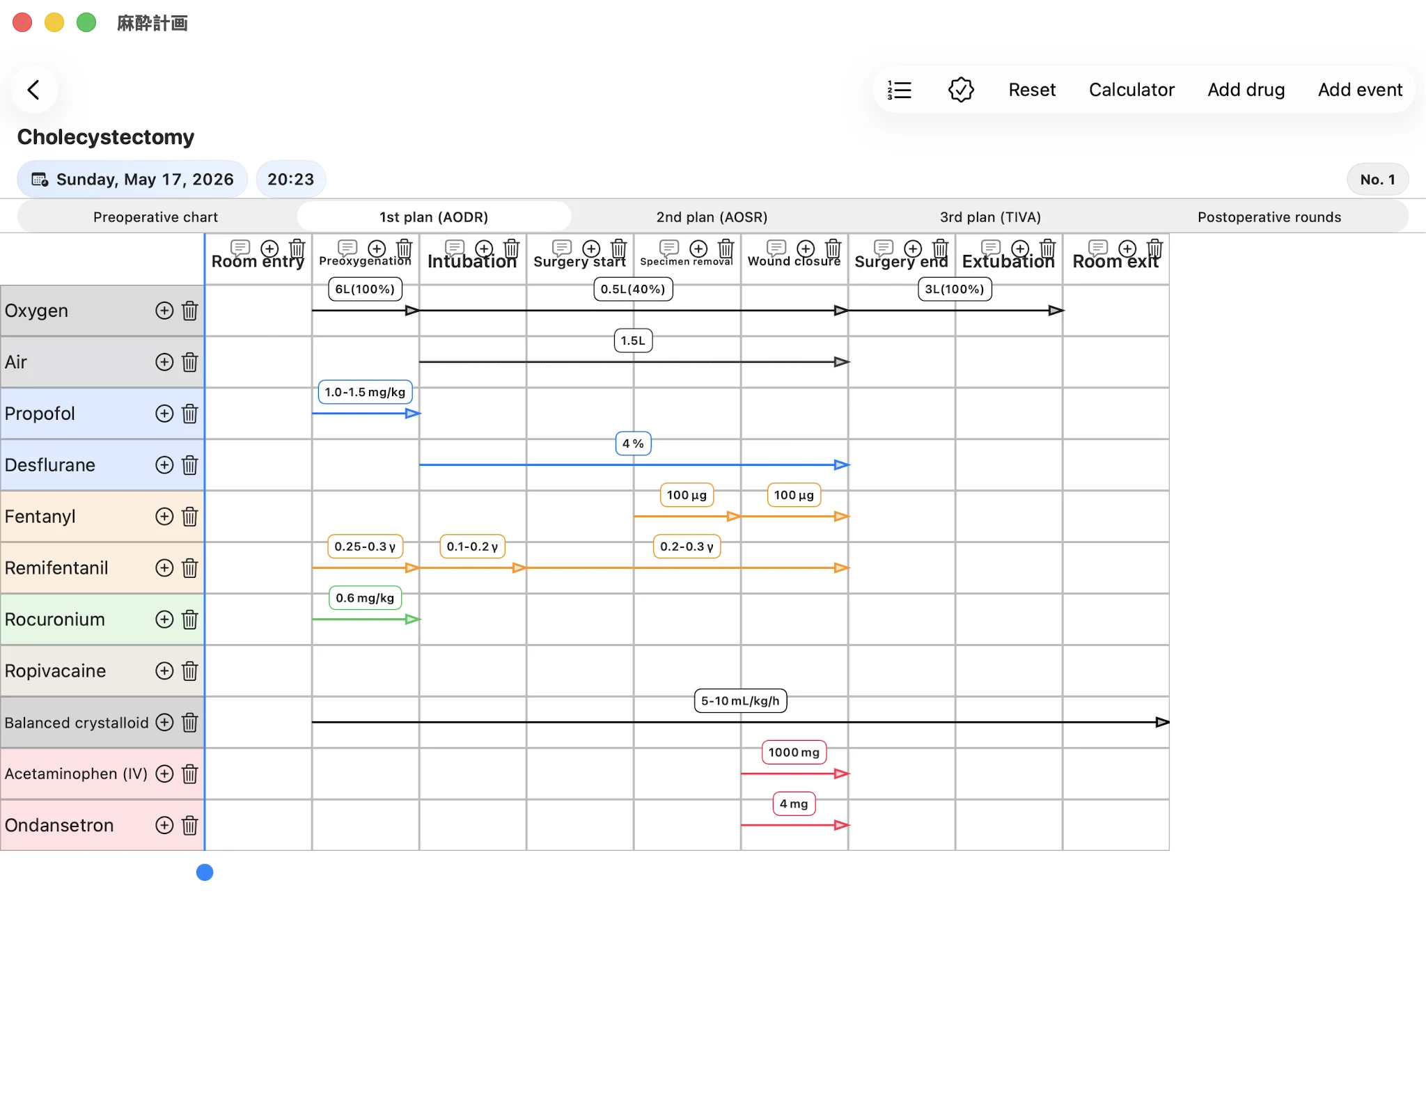Click the No. 1 badge
The width and height of the screenshot is (1426, 1114).
[1377, 180]
